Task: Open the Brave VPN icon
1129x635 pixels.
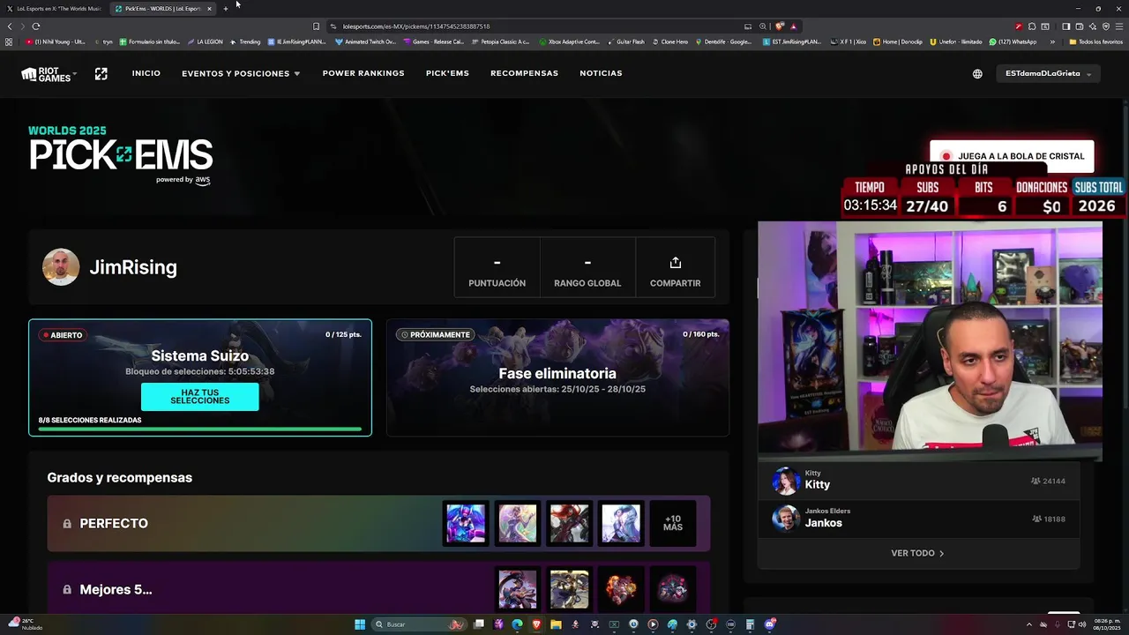Action: pos(1105,26)
